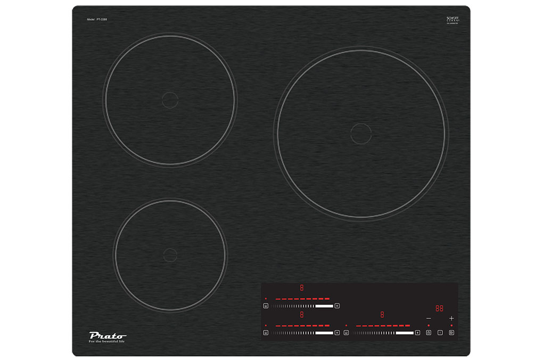Viewport: 543px width, 362px height.
Task: Click the top-left cooking zone
Action: pos(170,100)
